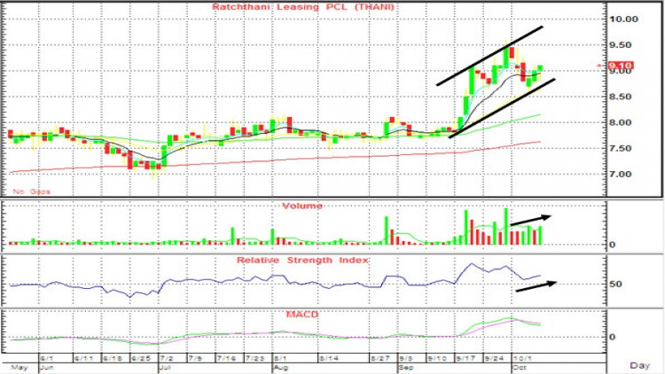
Task: Select the 10.00 price axis label
Action: tap(623, 19)
